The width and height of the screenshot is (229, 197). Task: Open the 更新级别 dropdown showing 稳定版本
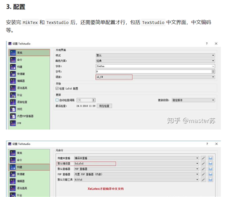click(x=193, y=100)
